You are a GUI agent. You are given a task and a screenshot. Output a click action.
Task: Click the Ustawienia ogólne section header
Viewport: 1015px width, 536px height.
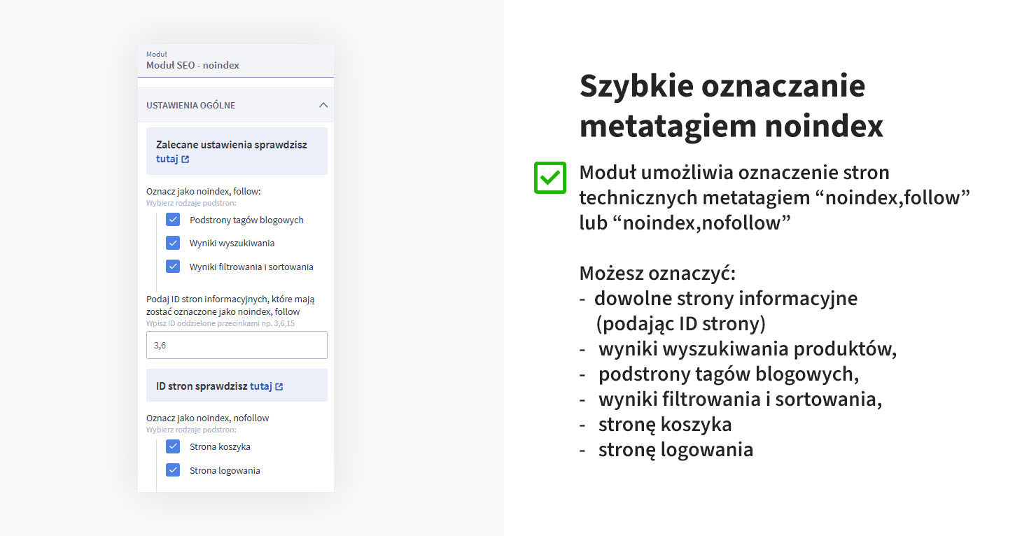pyautogui.click(x=236, y=105)
